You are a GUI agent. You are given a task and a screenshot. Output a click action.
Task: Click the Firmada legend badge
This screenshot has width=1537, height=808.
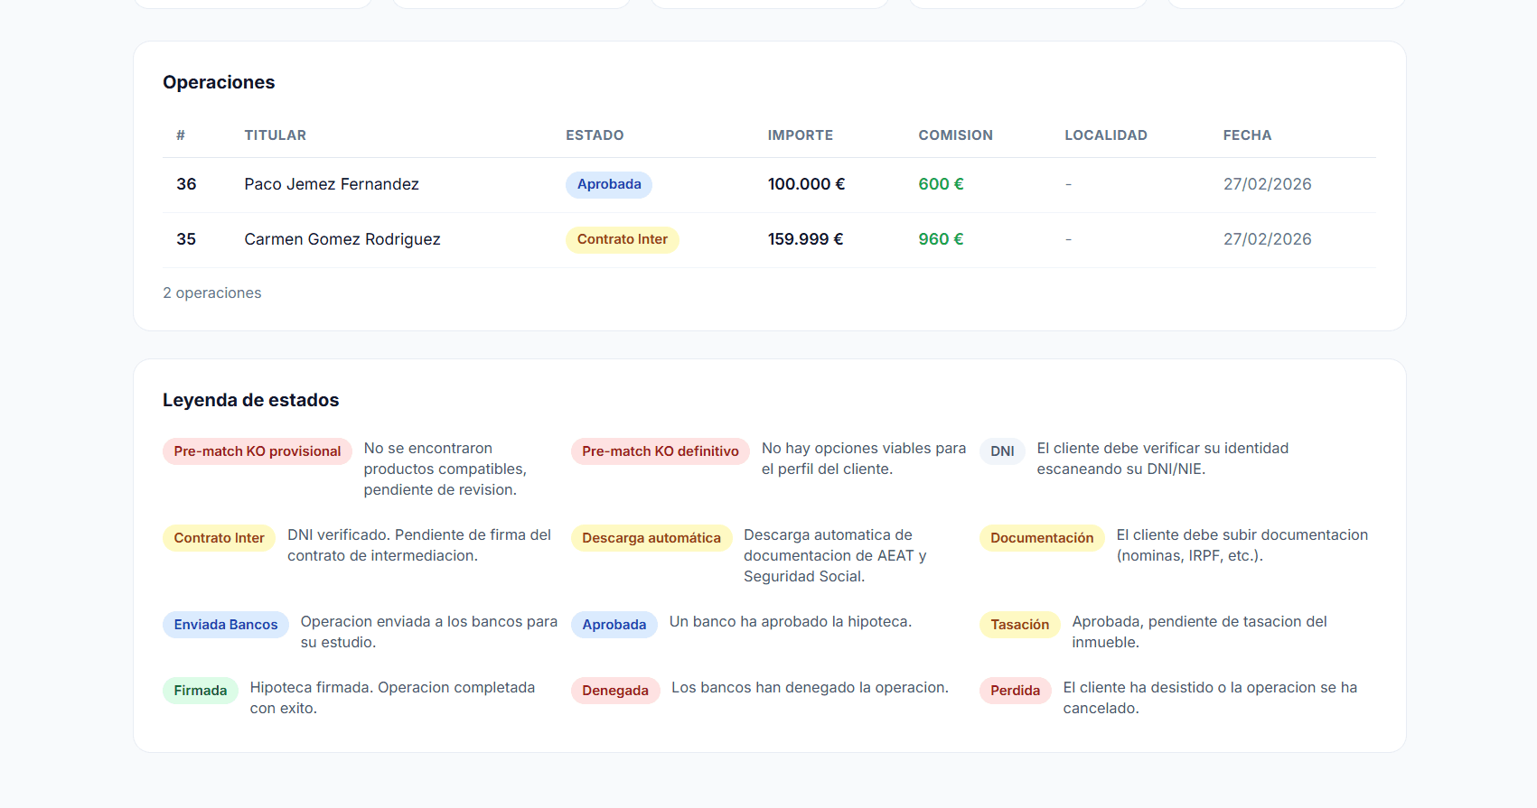pos(201,691)
